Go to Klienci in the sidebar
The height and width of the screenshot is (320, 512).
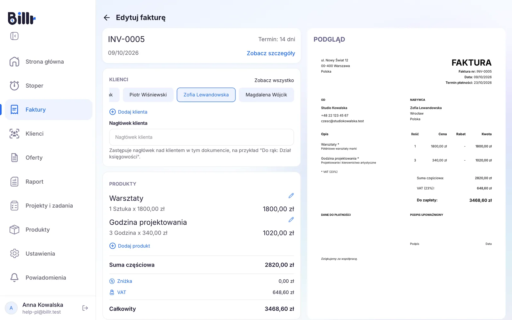click(49, 133)
